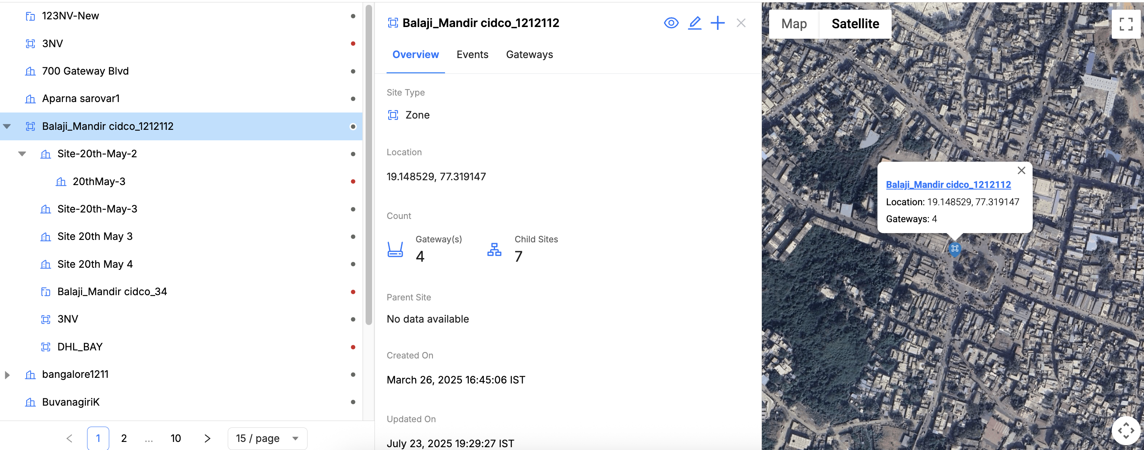
Task: Go to page 2 of the list
Action: coord(124,438)
